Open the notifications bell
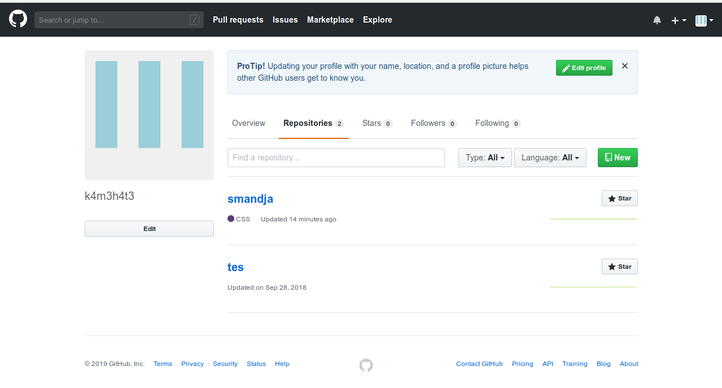722x388 pixels. pos(657,20)
